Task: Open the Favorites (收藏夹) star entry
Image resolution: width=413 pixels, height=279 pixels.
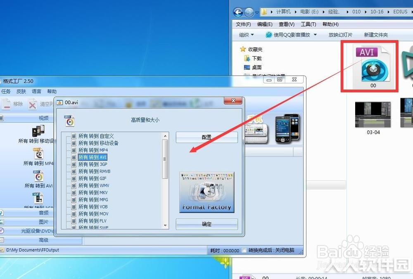Action: [x=251, y=49]
